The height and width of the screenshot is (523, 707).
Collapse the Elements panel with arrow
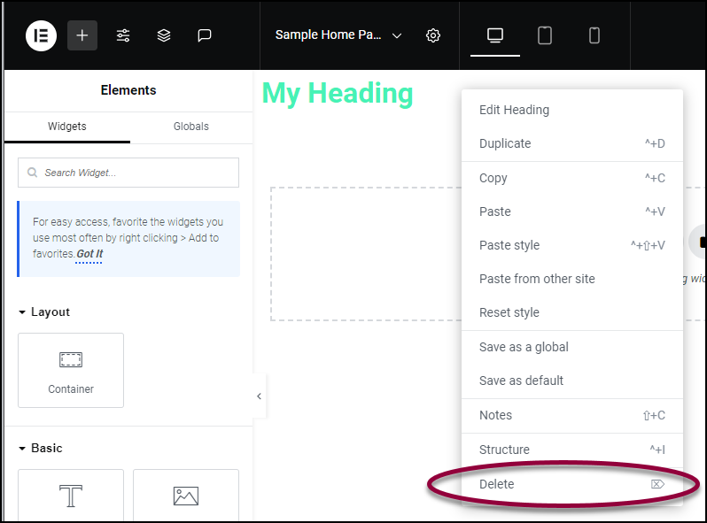pyautogui.click(x=260, y=396)
